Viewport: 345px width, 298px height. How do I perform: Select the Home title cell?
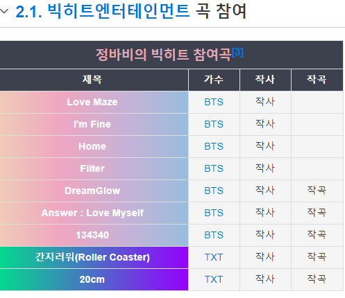pyautogui.click(x=94, y=146)
